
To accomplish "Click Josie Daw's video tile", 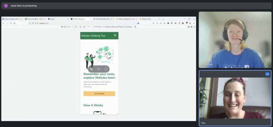I will pos(235,40).
